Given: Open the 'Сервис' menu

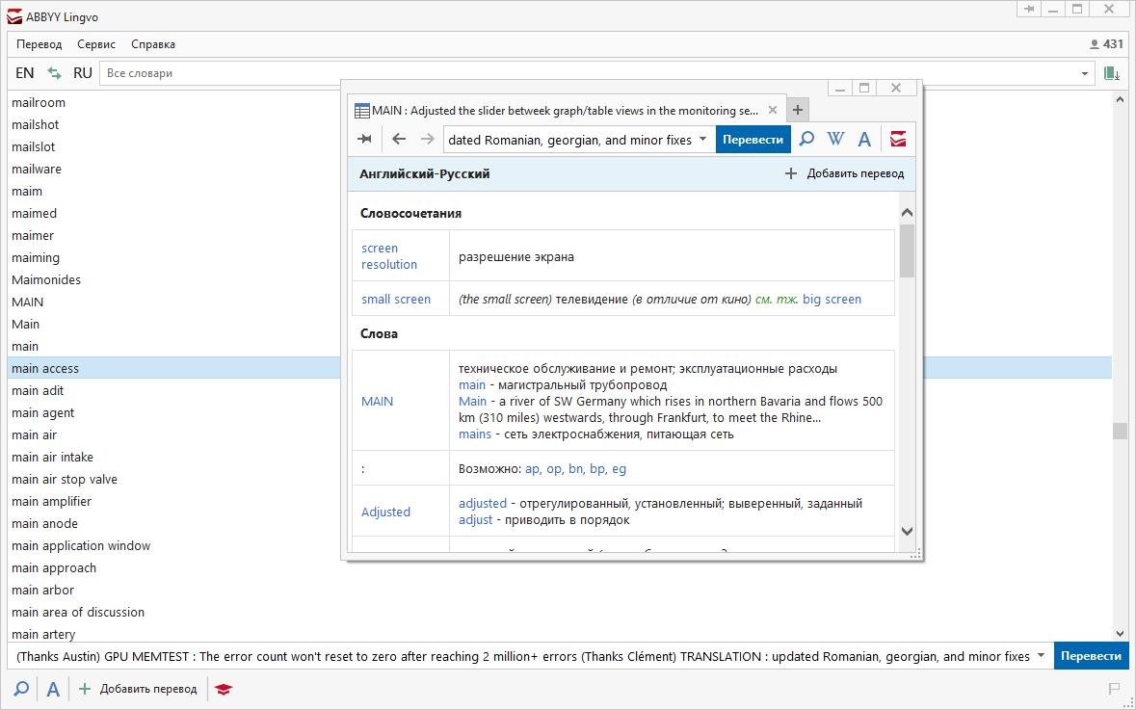Looking at the screenshot, I should tap(96, 44).
